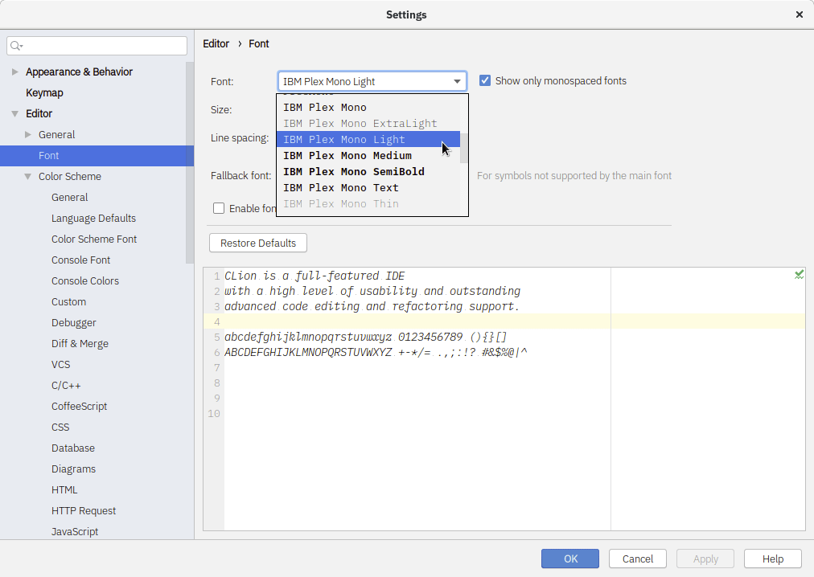Toggle the Enable font ligatures checkbox
Viewport: 814px width, 577px height.
(219, 208)
